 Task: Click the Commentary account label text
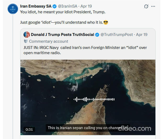click(x=48, y=41)
